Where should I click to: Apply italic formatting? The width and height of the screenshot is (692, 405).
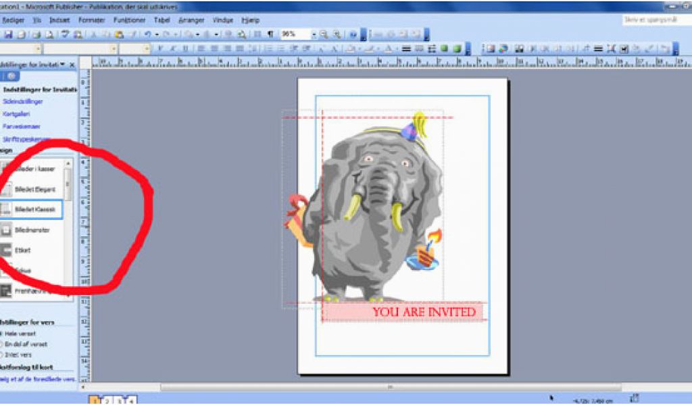point(172,49)
